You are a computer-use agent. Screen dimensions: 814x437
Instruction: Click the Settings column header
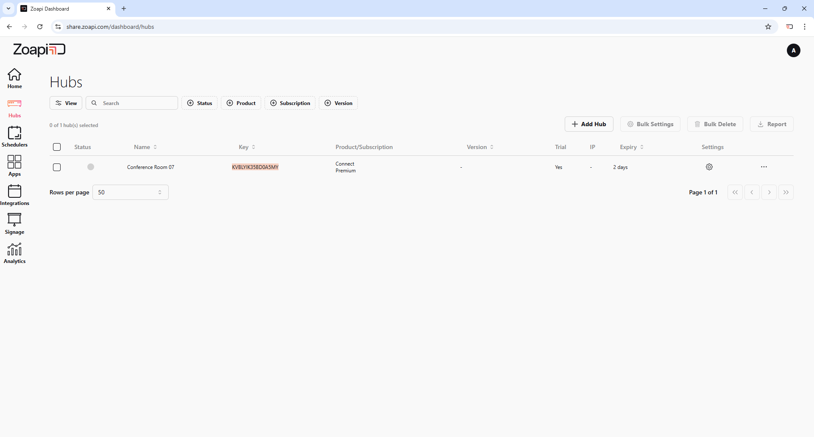713,147
